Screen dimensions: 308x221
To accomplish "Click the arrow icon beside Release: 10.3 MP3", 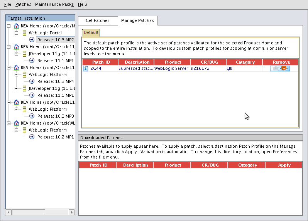I will [x=32, y=116].
